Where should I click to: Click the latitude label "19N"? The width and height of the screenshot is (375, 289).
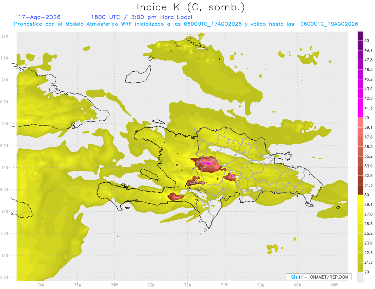click(x=5, y=167)
